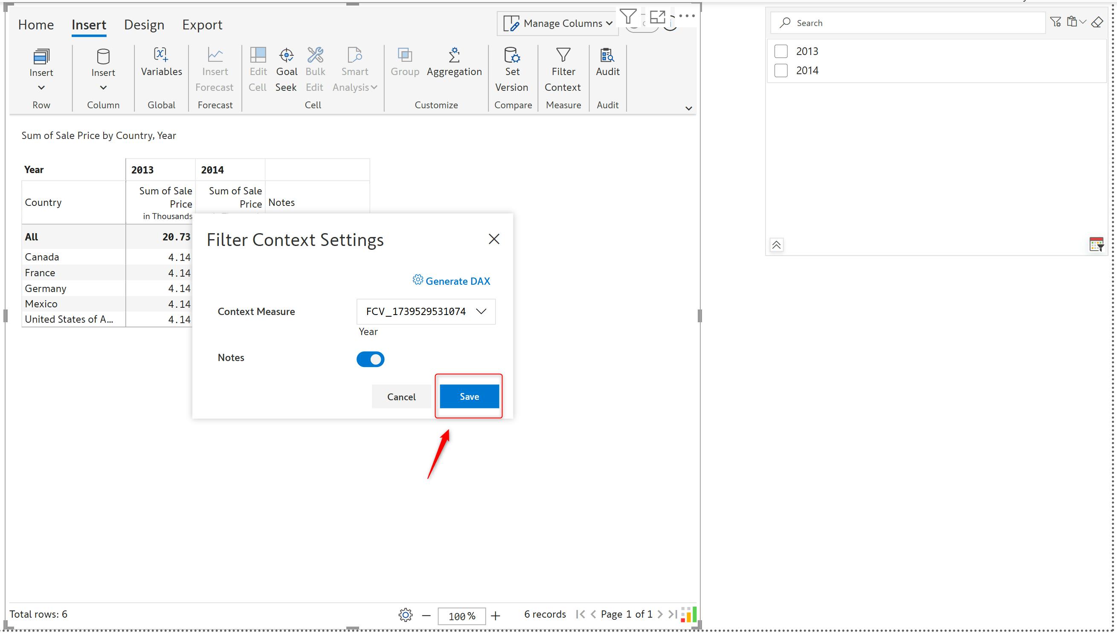Switch to the Design tab

[x=144, y=25]
